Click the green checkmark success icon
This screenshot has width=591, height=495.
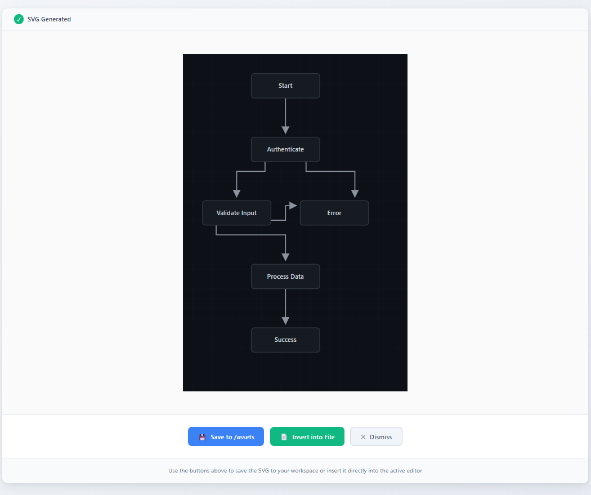coord(19,19)
